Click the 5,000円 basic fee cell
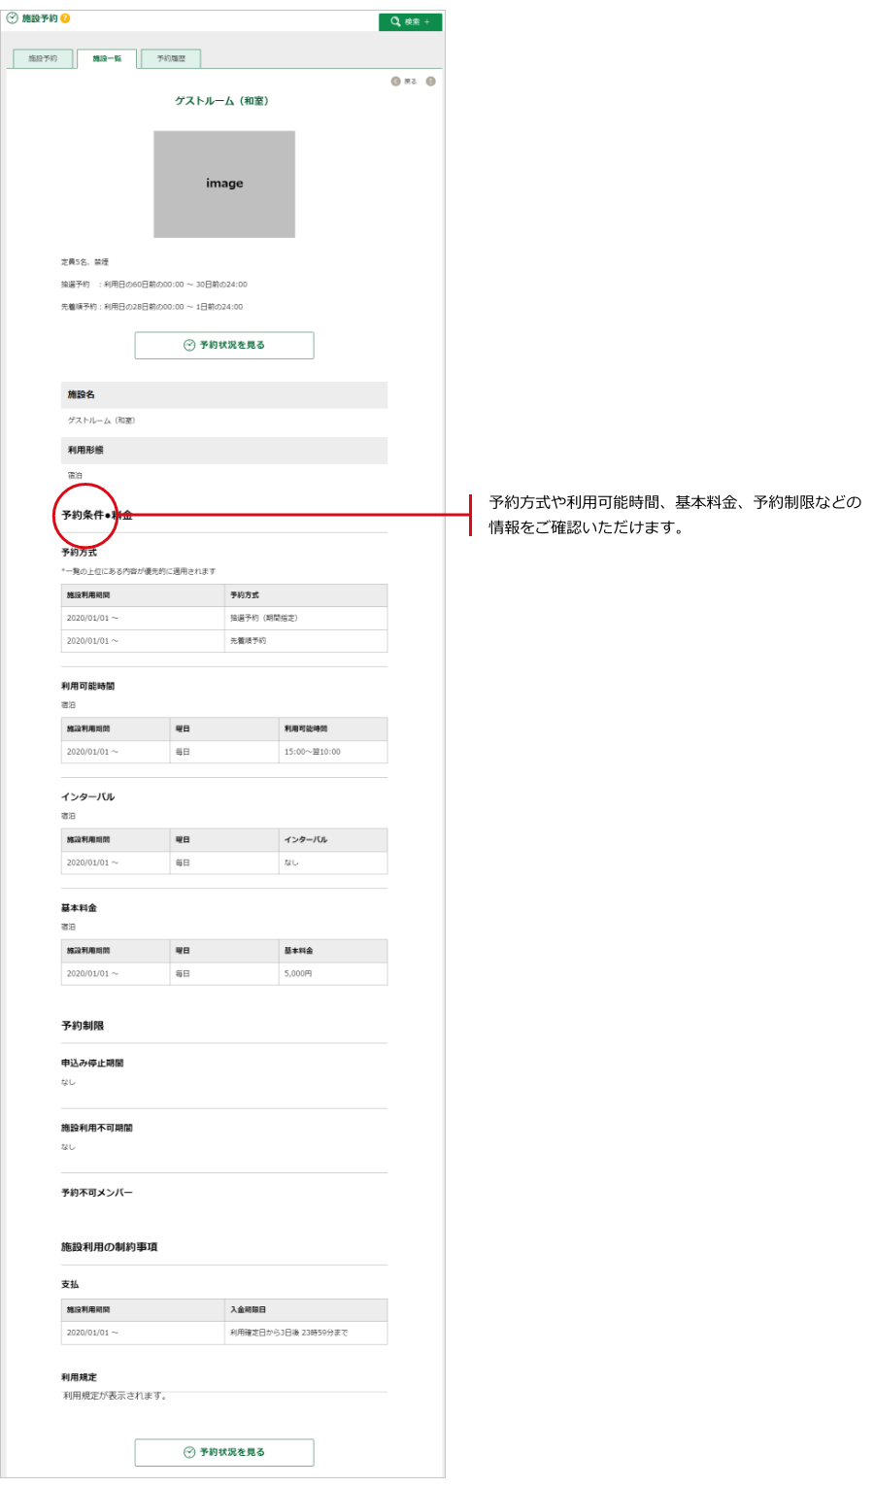The height and width of the screenshot is (1488, 874). point(298,974)
